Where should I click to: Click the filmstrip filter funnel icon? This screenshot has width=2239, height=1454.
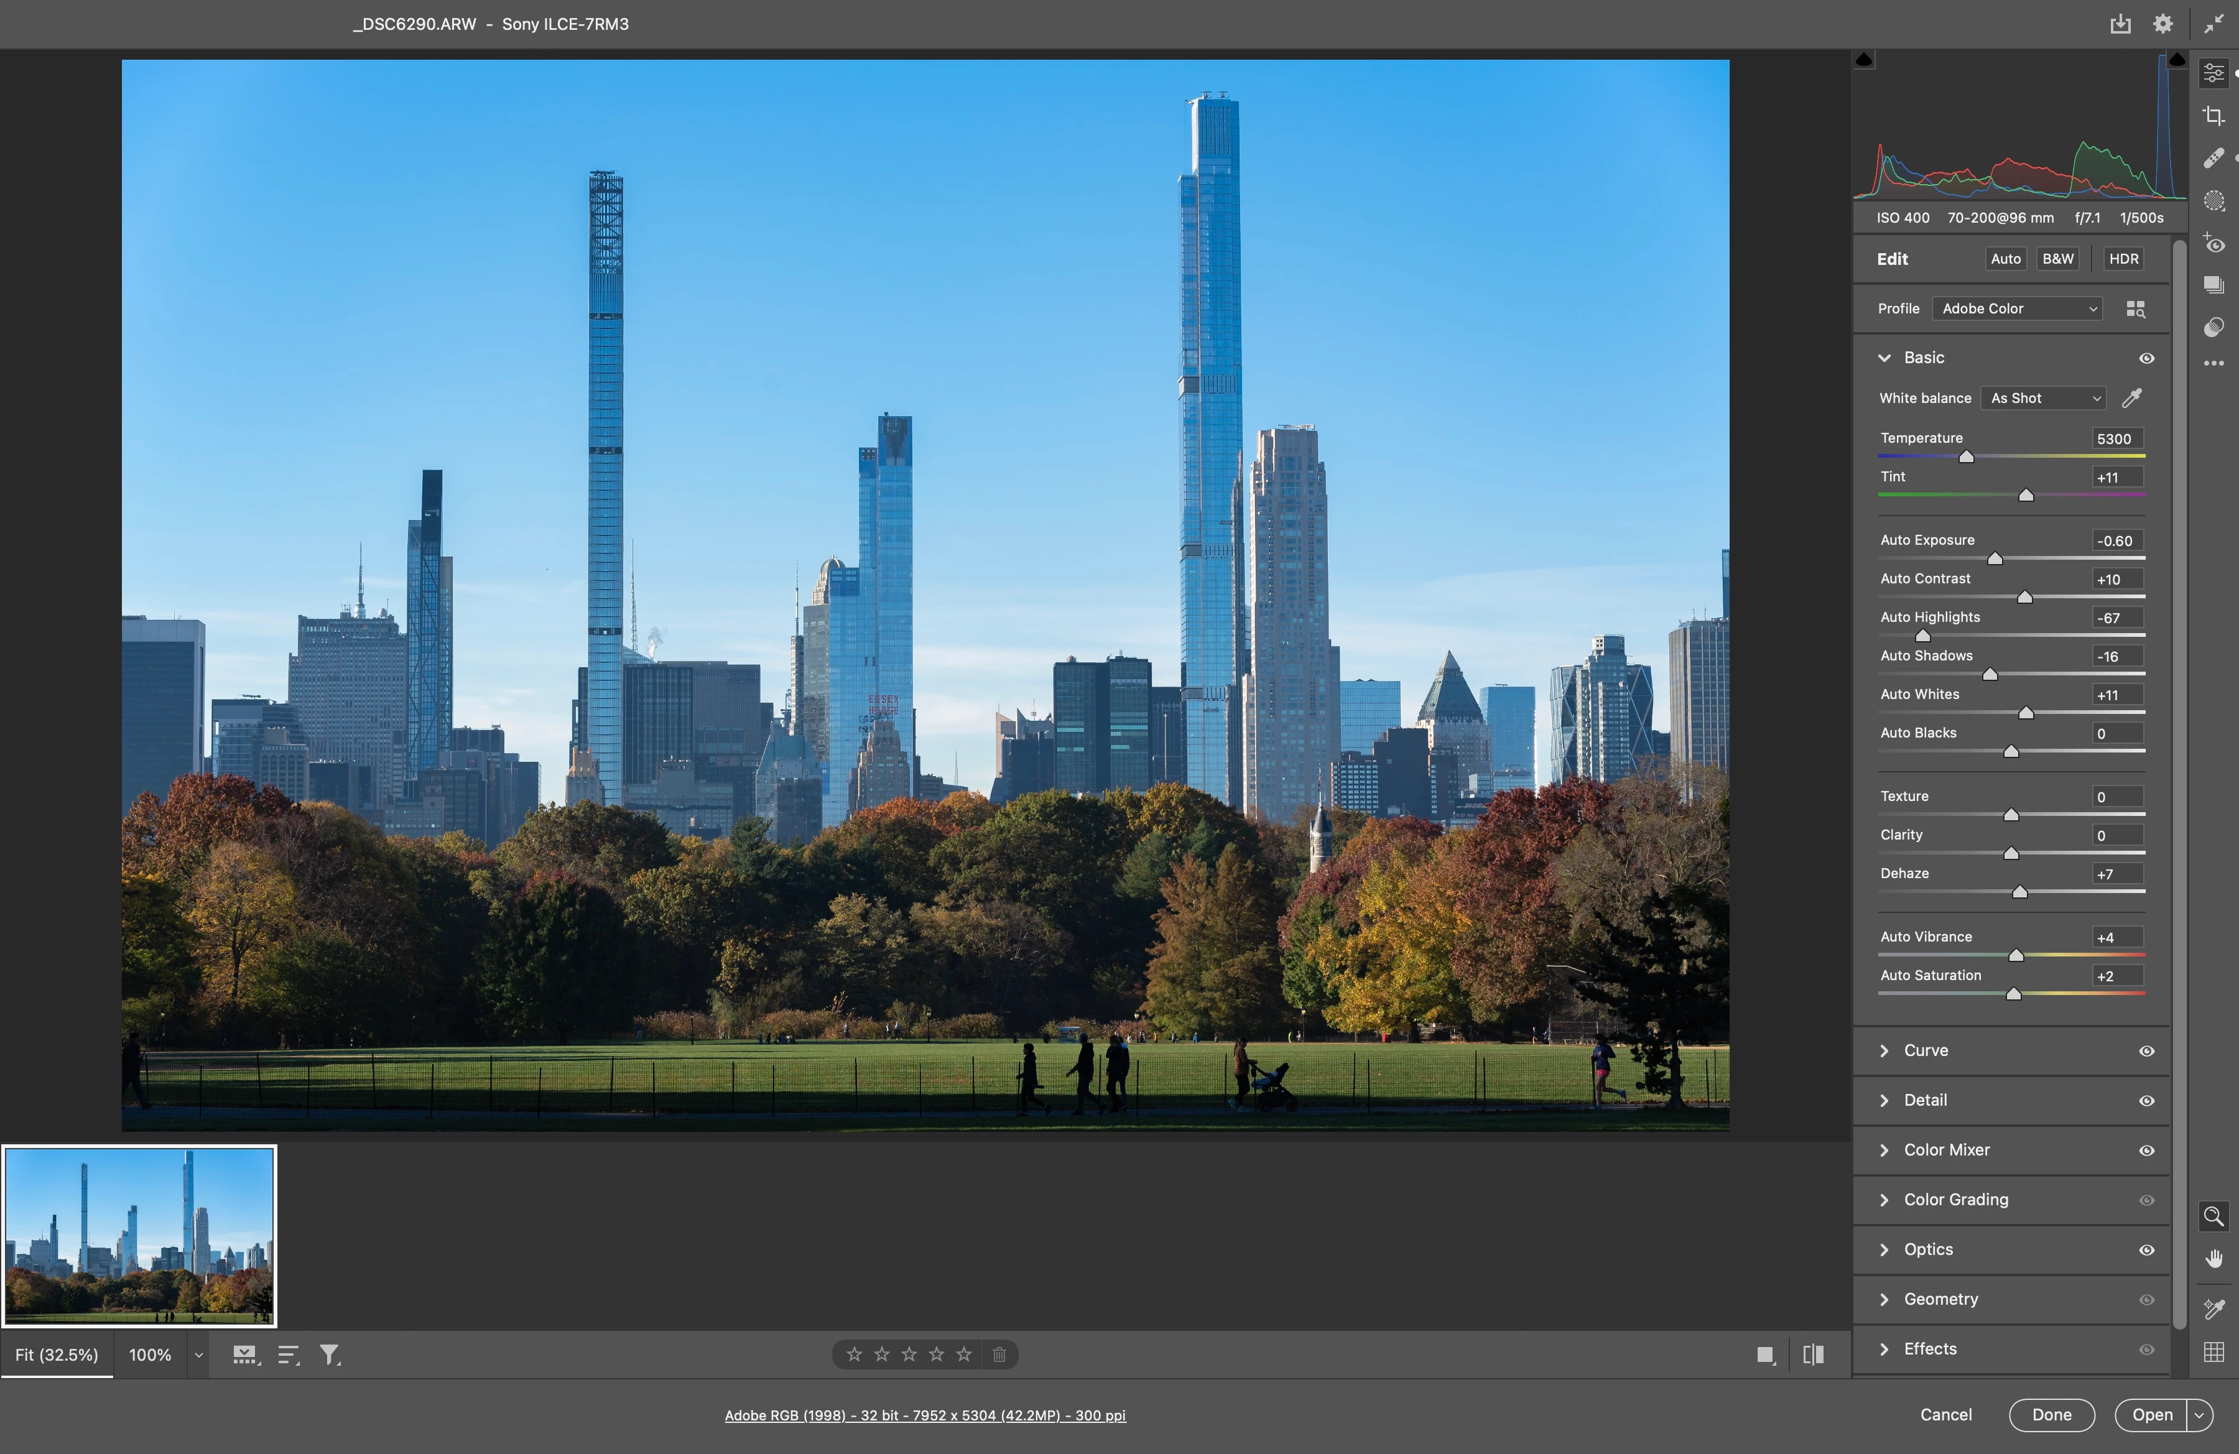(x=329, y=1354)
